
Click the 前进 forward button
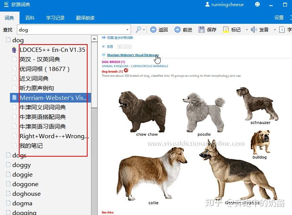coord(183,30)
